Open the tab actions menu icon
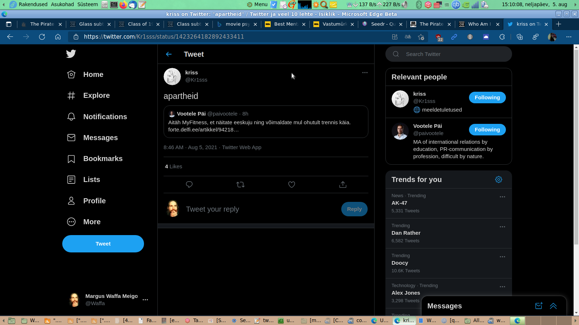579x325 pixels. 9,24
